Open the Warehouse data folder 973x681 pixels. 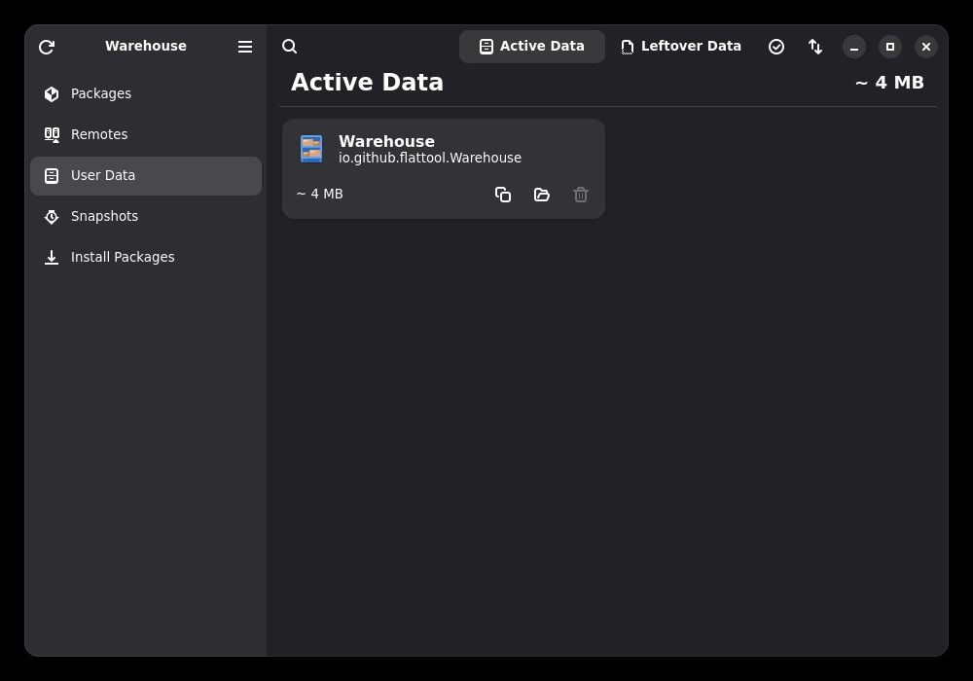542,195
